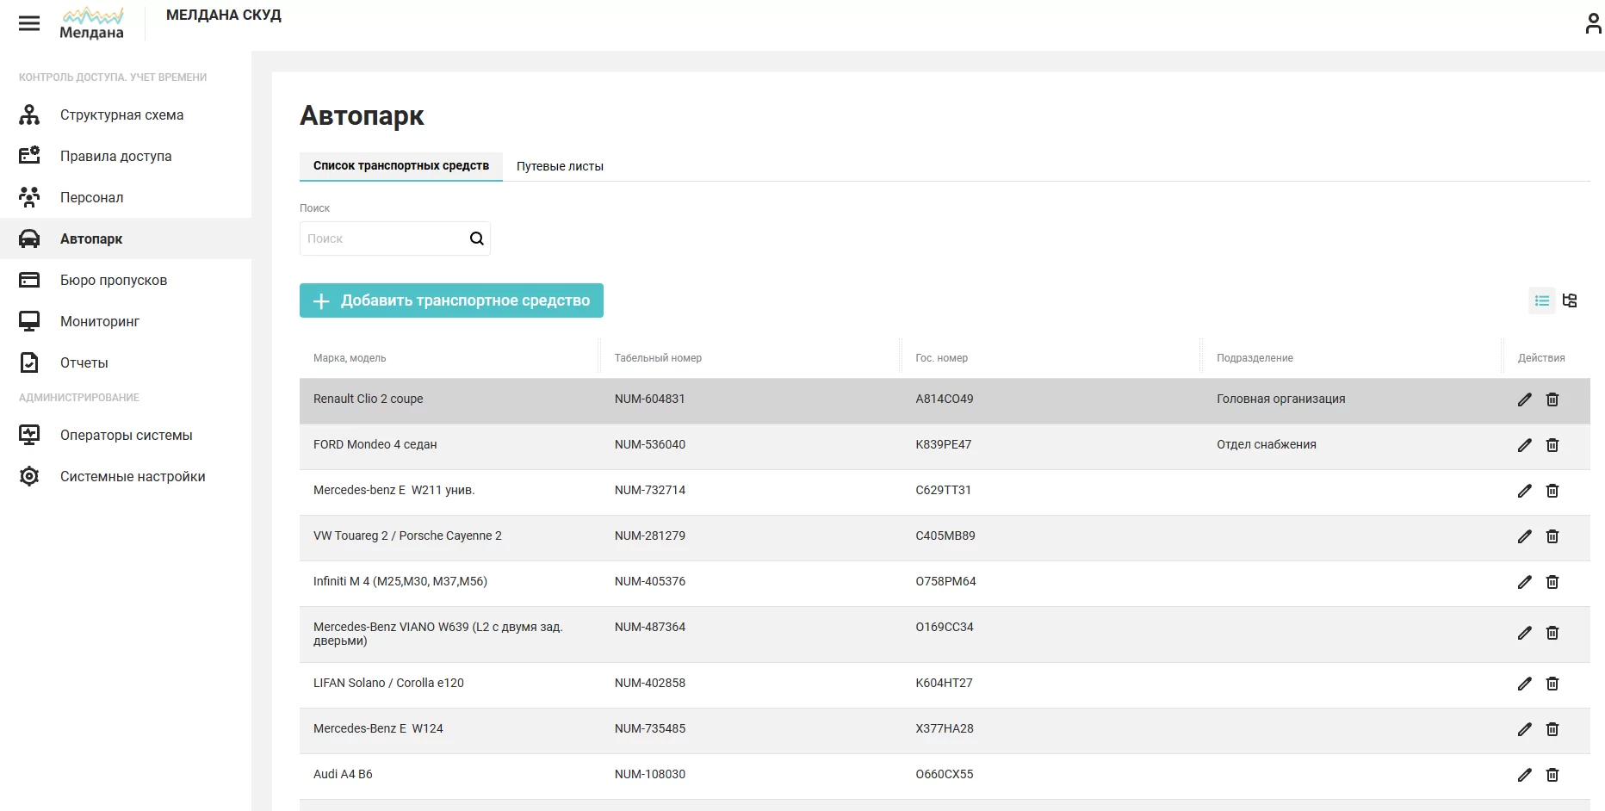1605x811 pixels.
Task: Click the Правила доступа sidebar icon
Action: pyautogui.click(x=29, y=156)
